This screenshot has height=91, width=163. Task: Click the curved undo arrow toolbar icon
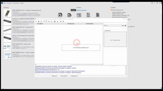51,21
